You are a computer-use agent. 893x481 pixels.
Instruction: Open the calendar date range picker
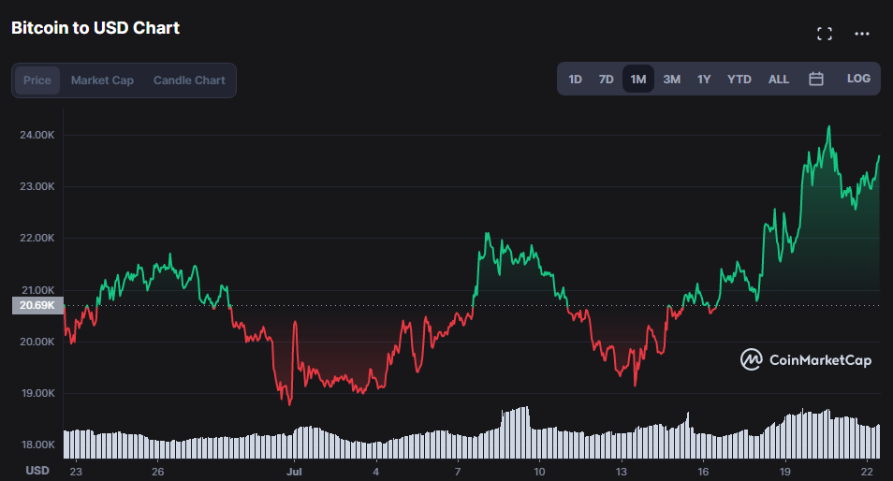(x=816, y=80)
